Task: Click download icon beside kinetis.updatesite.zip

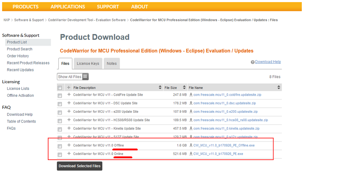Action: [191, 128]
